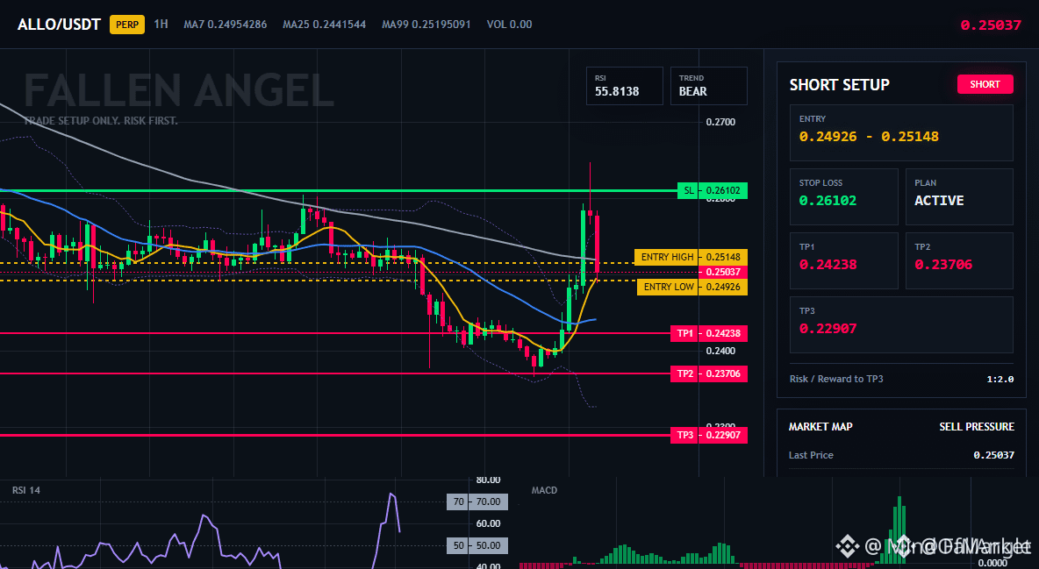
Task: Click the TP3 0.22907 chart label
Action: coord(709,435)
